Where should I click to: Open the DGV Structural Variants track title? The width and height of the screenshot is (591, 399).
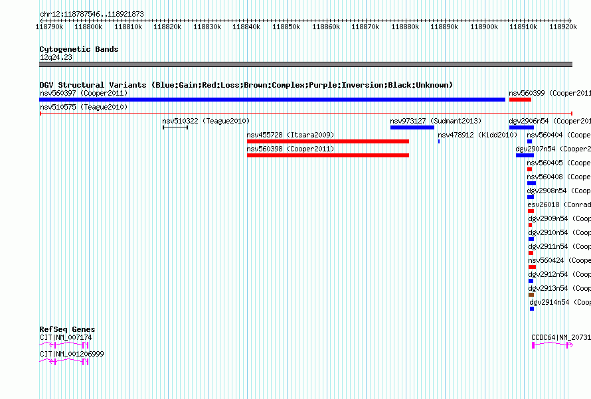(246, 85)
